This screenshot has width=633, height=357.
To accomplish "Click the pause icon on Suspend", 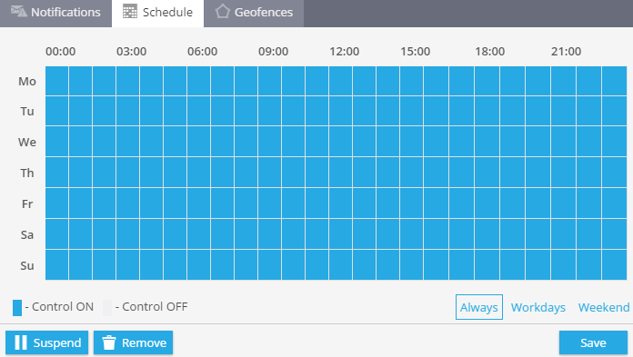I will [21, 342].
